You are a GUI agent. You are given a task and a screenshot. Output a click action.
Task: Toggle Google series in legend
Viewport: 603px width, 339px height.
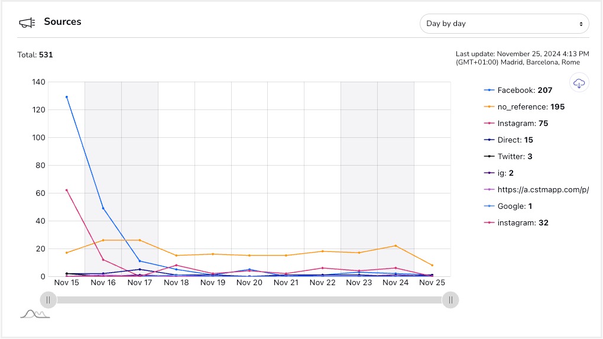514,206
